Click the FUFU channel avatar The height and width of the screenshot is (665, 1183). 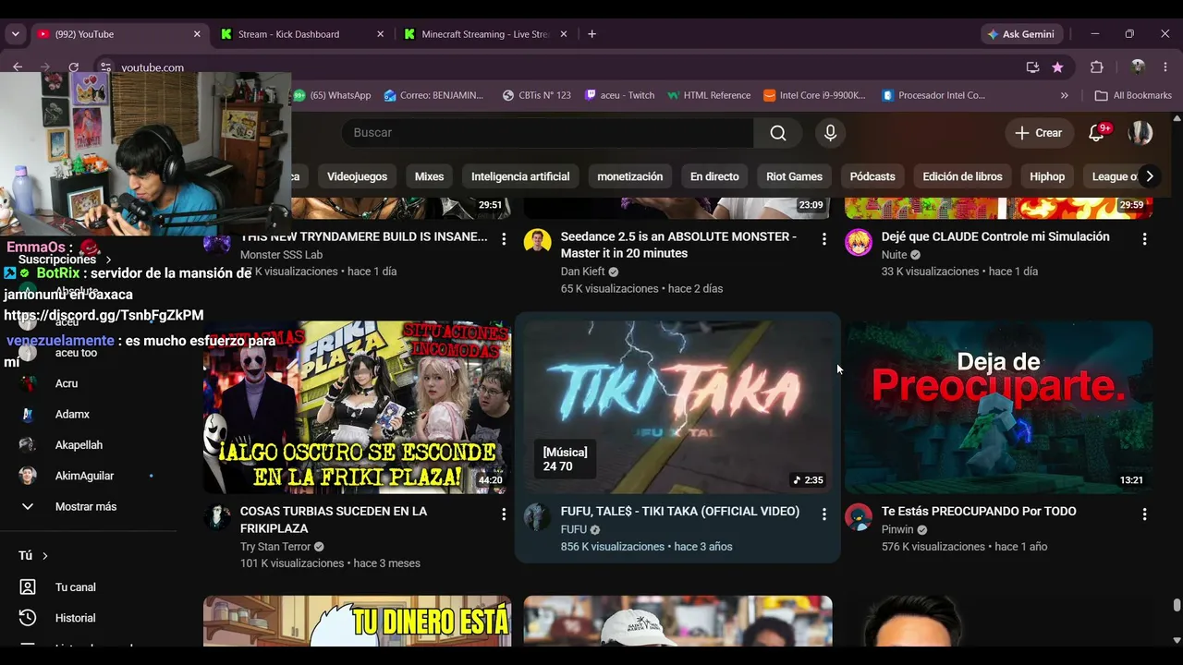[x=537, y=517]
